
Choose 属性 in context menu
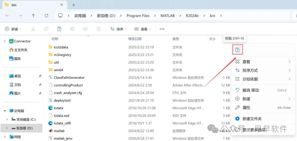(x=263, y=108)
